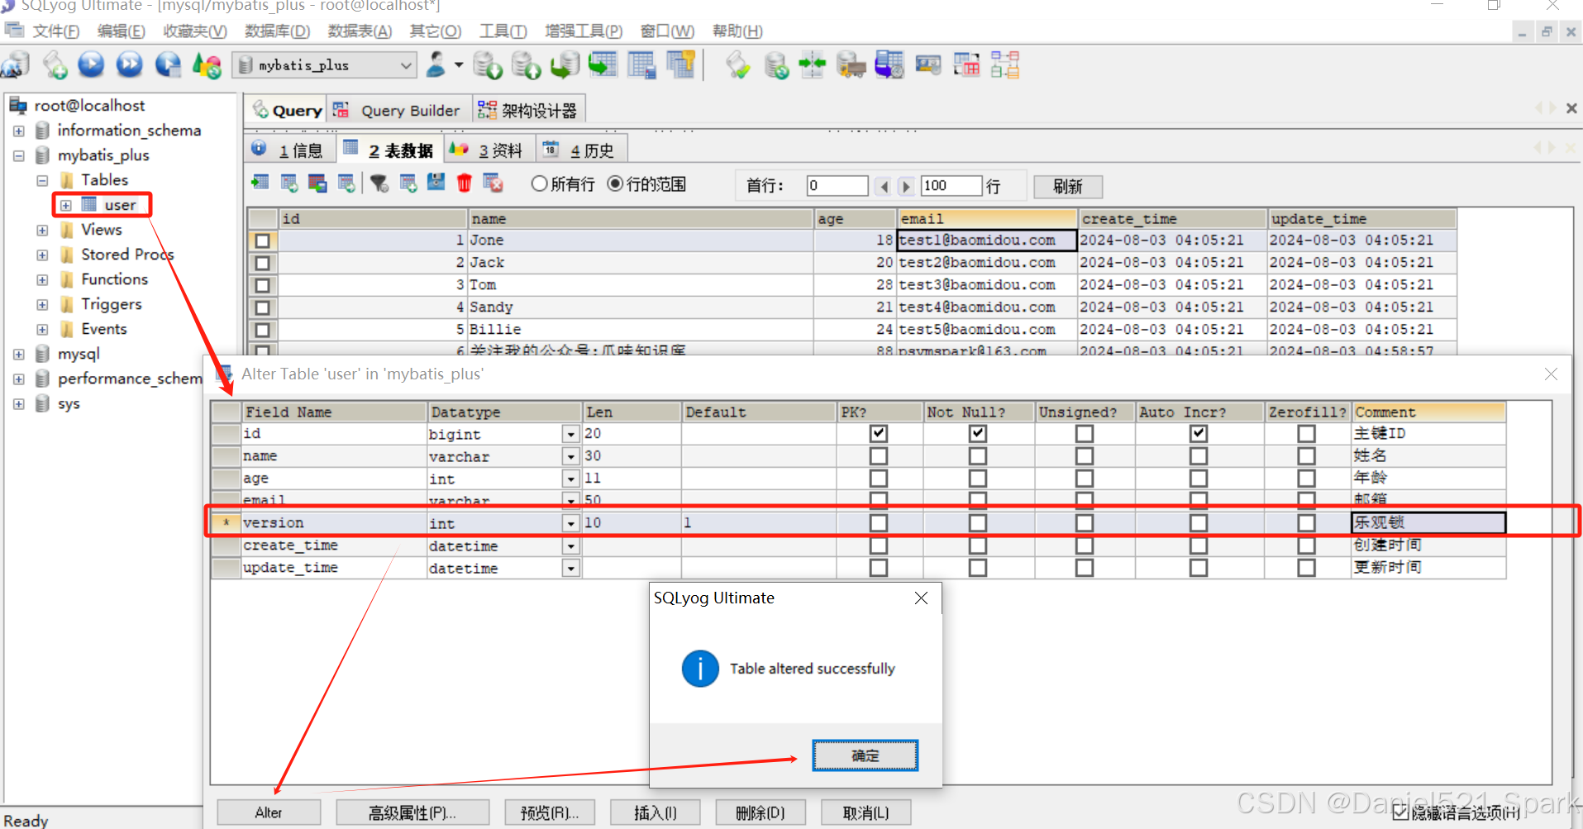This screenshot has width=1583, height=829.
Task: Click the 首行 first row input field
Action: [x=837, y=186]
